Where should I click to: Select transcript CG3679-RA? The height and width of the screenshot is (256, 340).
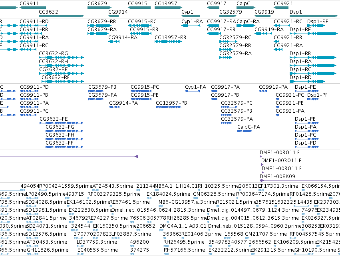[98, 34]
